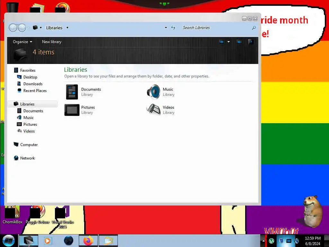
Task: Toggle the preview pane icon
Action: point(239,42)
